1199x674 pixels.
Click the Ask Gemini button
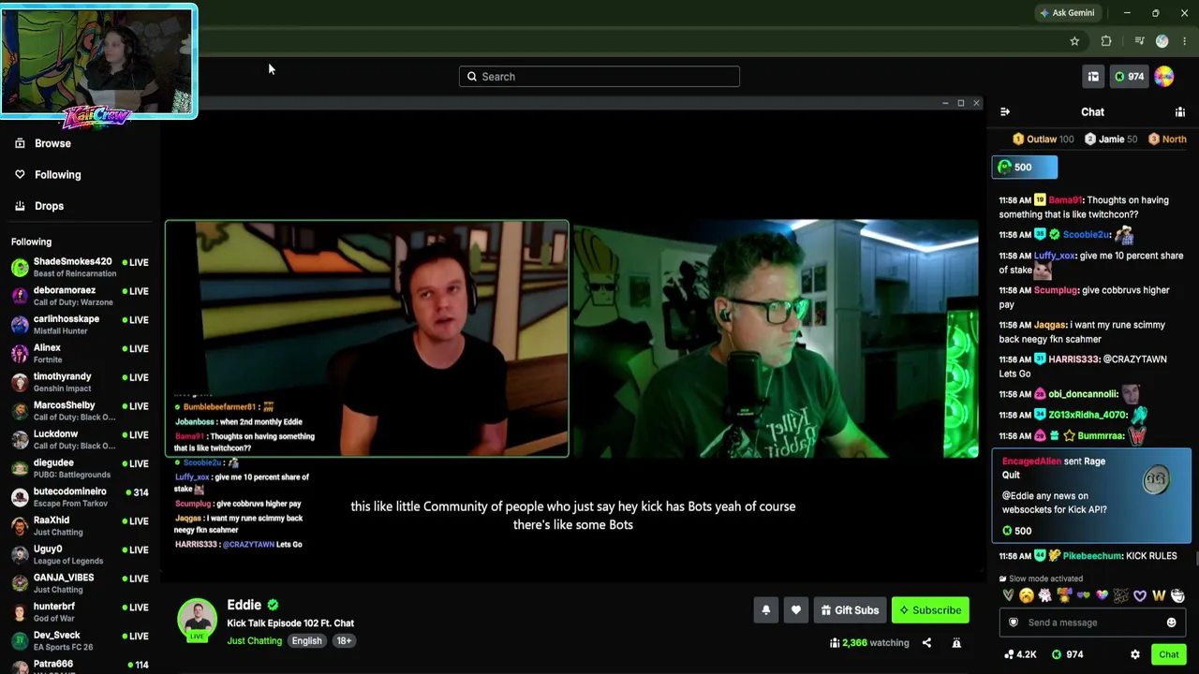1066,13
